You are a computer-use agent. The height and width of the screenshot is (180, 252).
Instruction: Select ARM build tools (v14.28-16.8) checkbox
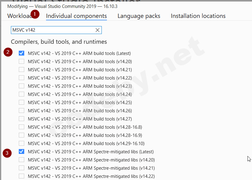tap(22, 127)
